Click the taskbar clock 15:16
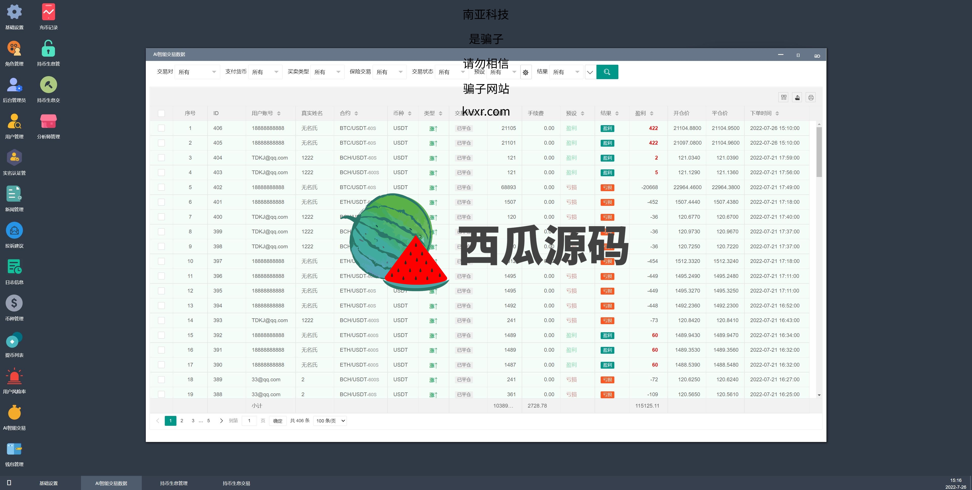972x490 pixels. click(956, 480)
